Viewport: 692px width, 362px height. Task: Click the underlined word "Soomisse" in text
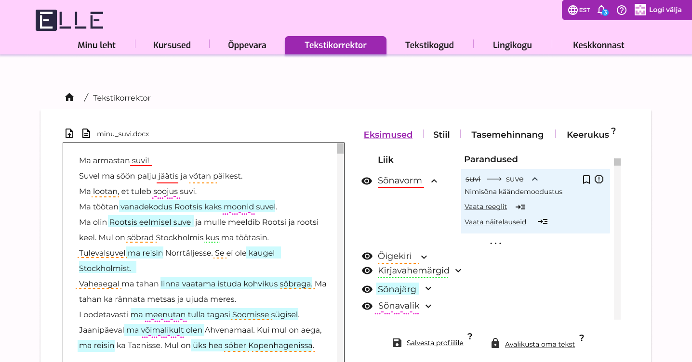(251, 315)
